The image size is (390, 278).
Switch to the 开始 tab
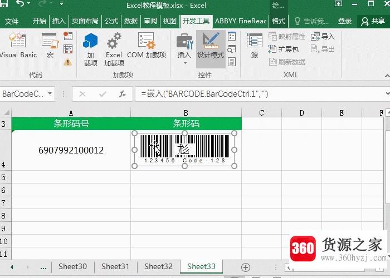pyautogui.click(x=40, y=21)
